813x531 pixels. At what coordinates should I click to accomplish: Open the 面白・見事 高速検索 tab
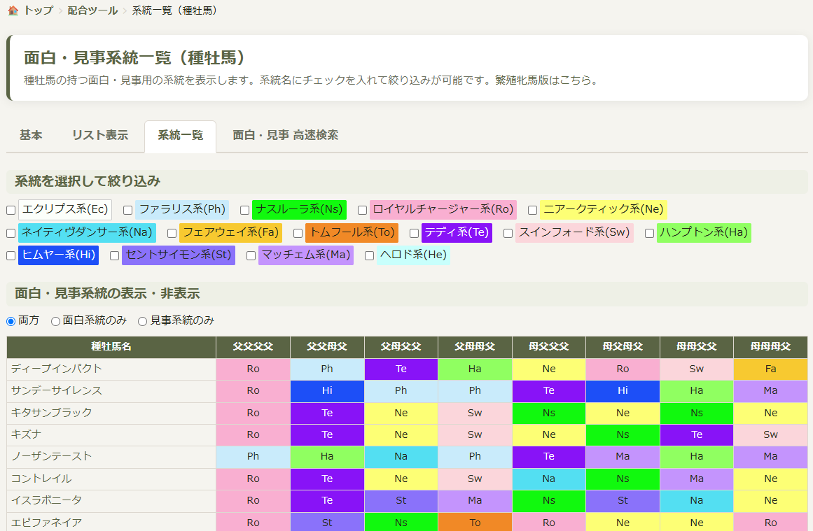tap(286, 135)
